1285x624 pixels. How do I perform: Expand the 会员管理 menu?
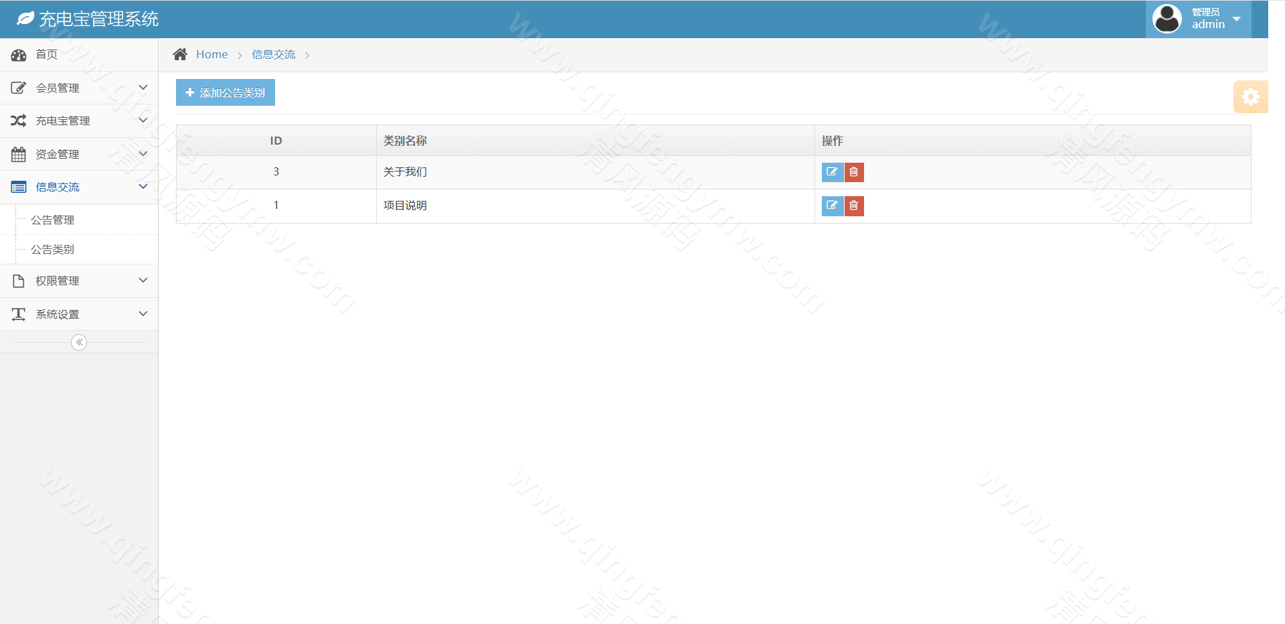click(78, 88)
